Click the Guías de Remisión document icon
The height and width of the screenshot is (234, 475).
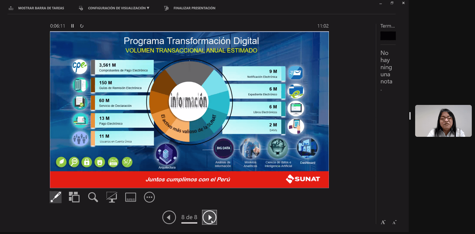click(79, 85)
